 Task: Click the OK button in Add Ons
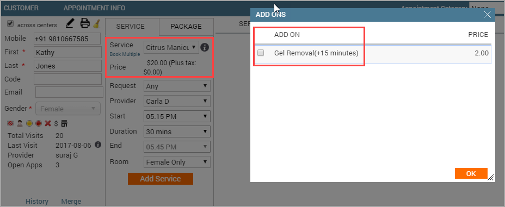click(x=471, y=173)
